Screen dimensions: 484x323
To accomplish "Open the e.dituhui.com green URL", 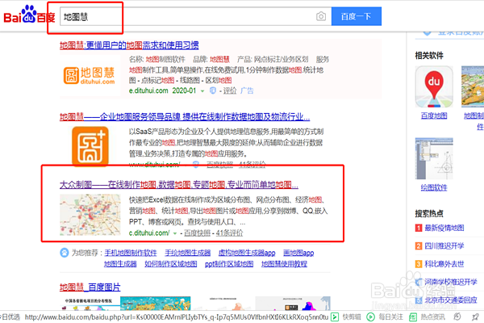I will (148, 90).
